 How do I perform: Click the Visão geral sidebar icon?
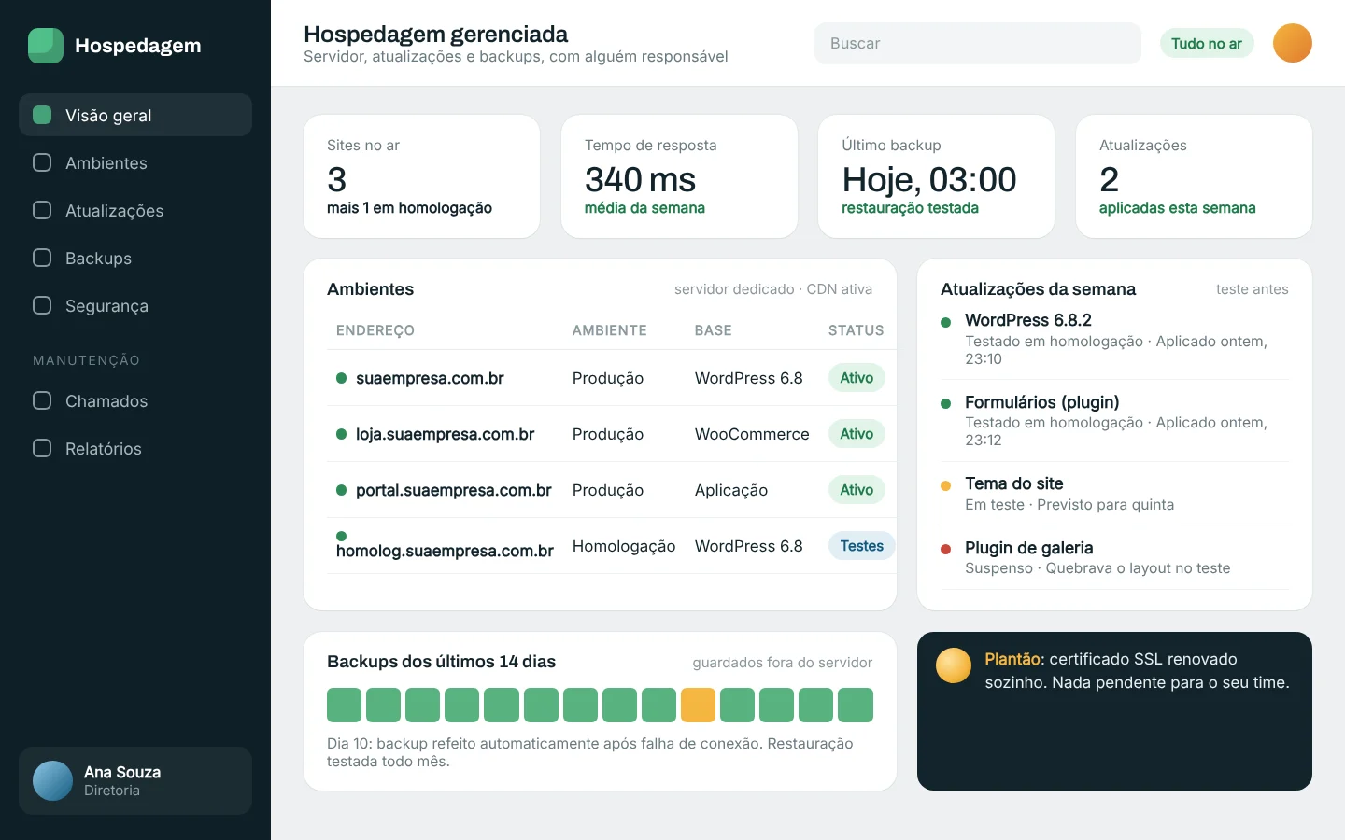click(42, 115)
